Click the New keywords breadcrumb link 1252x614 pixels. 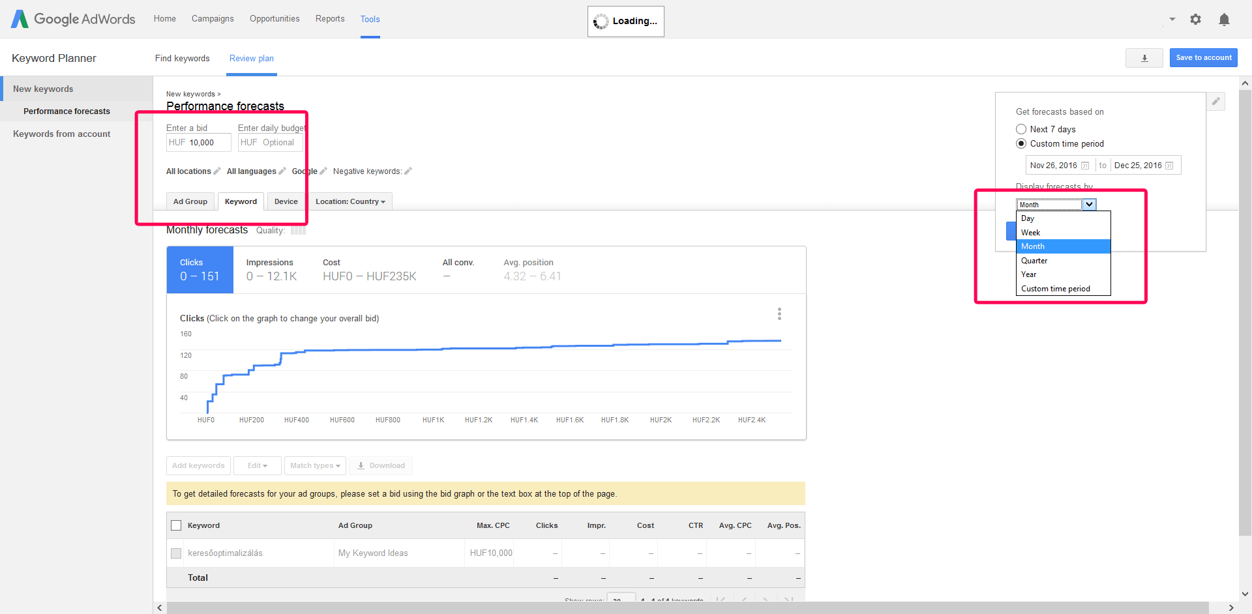(190, 94)
